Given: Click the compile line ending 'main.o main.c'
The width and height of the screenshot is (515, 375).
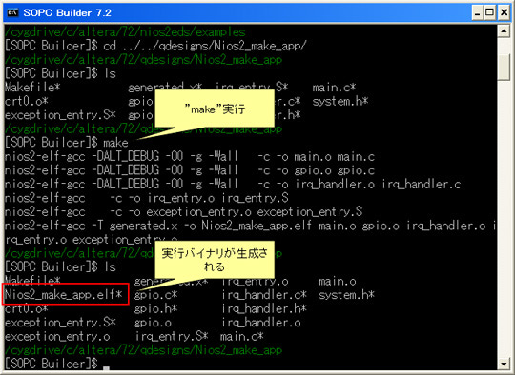Looking at the screenshot, I should point(190,157).
